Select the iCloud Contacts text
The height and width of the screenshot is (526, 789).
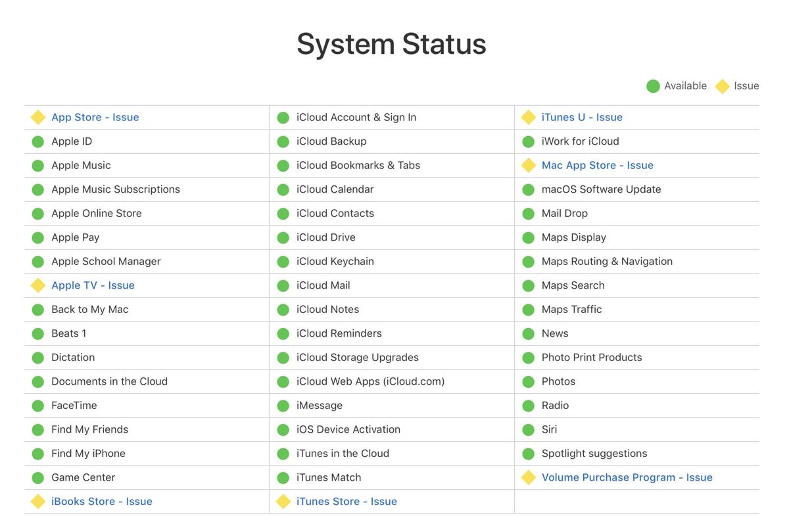[335, 213]
